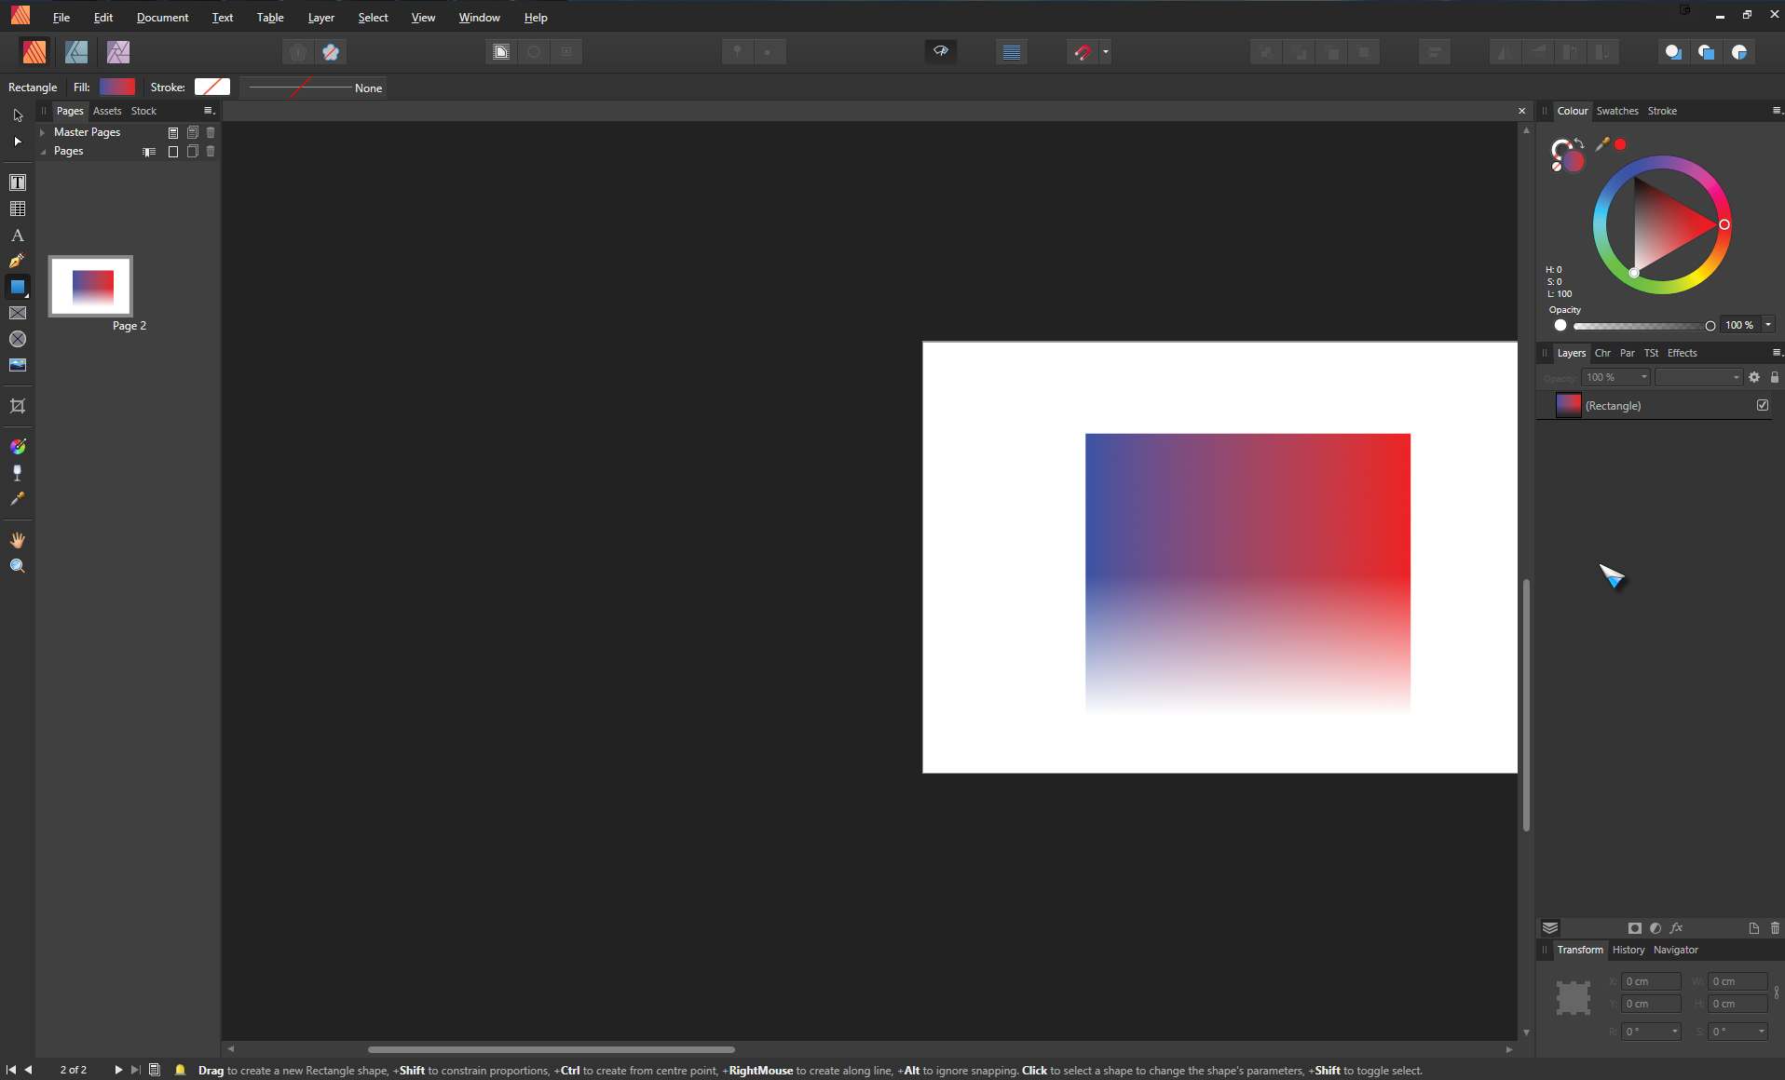Open the Layer menu
Viewport: 1785px width, 1080px height.
(x=320, y=17)
